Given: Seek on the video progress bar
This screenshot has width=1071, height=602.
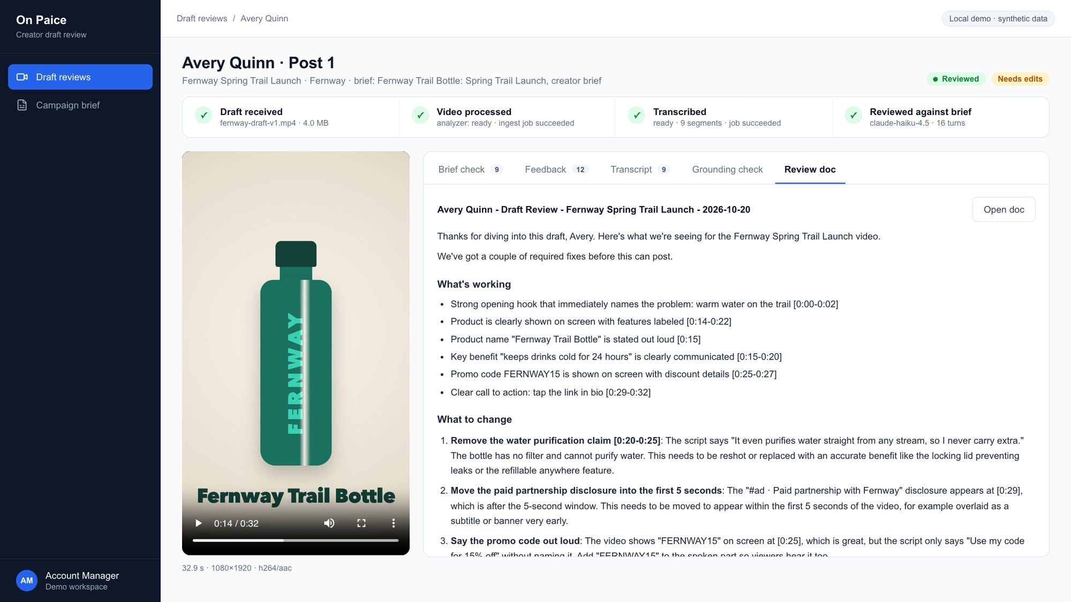Looking at the screenshot, I should [x=296, y=540].
